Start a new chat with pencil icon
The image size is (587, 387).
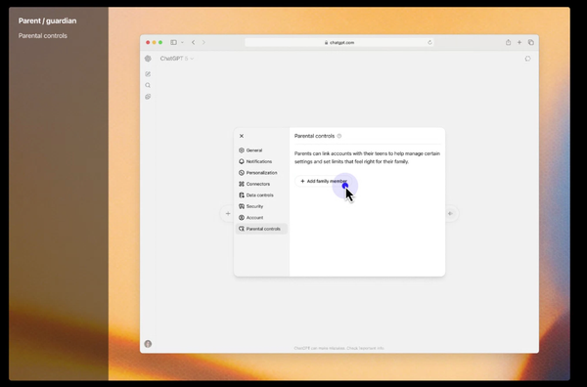(148, 74)
